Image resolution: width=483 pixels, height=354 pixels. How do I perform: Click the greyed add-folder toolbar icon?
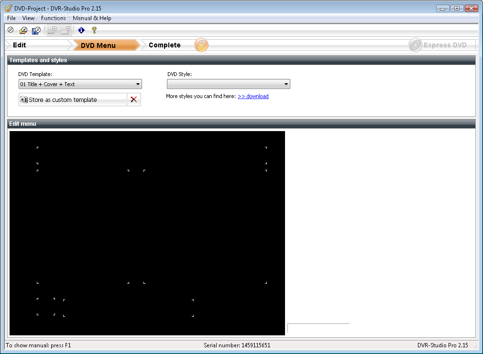tap(52, 30)
